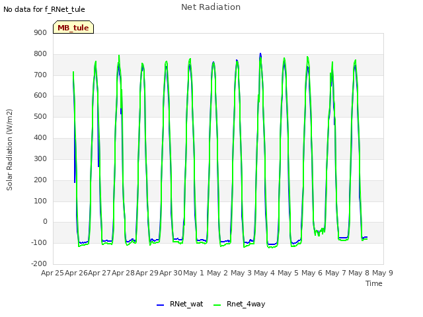Click the May 9 x-axis tick label
Screen dimensions: 423x317
pos(382,273)
